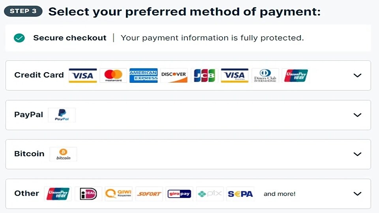
Task: Click the Sofort payment icon
Action: click(149, 194)
